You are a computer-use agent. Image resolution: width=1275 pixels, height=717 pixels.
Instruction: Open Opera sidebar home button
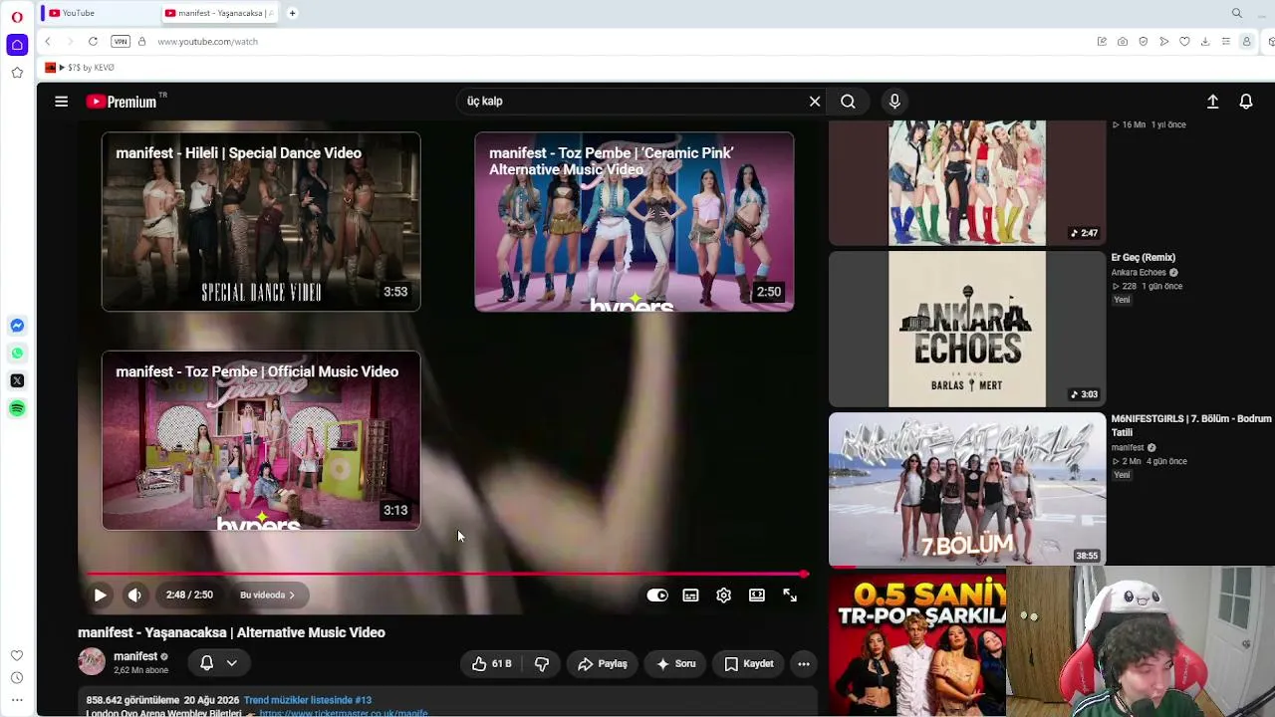click(x=17, y=45)
